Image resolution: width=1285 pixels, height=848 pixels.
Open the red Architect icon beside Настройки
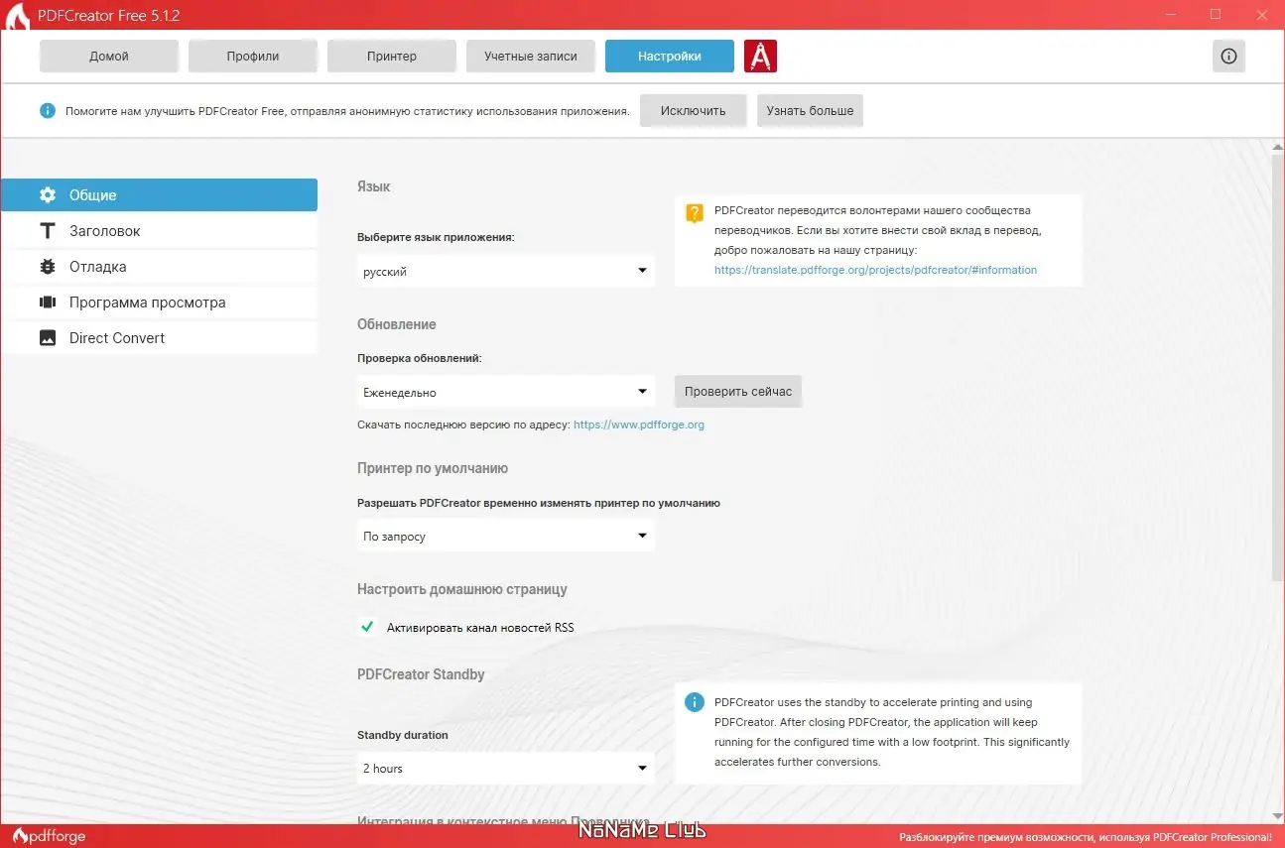760,57
